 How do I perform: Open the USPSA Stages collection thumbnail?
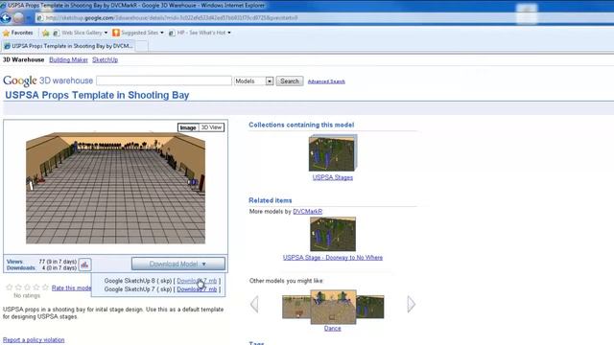[x=333, y=153]
